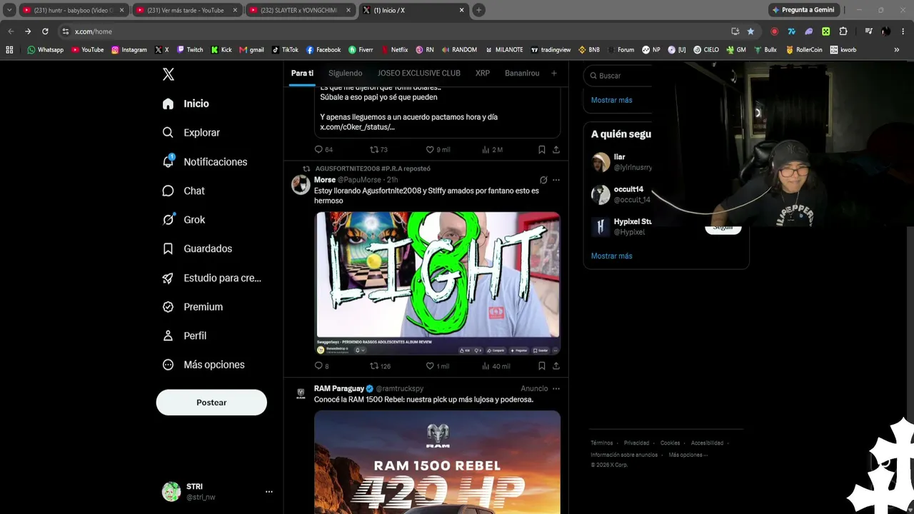Open the LIGHT album review image

[438, 283]
